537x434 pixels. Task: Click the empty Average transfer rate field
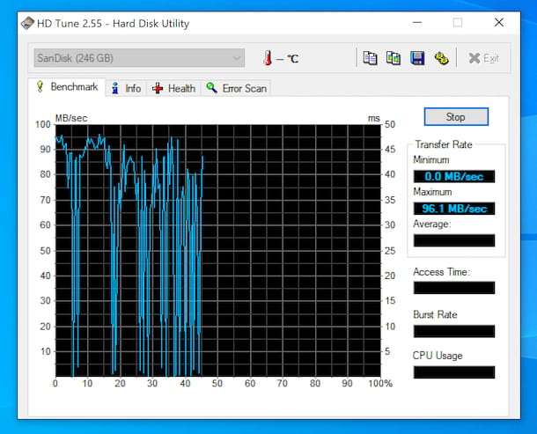click(454, 240)
